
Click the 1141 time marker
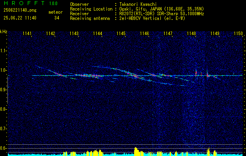(27, 34)
